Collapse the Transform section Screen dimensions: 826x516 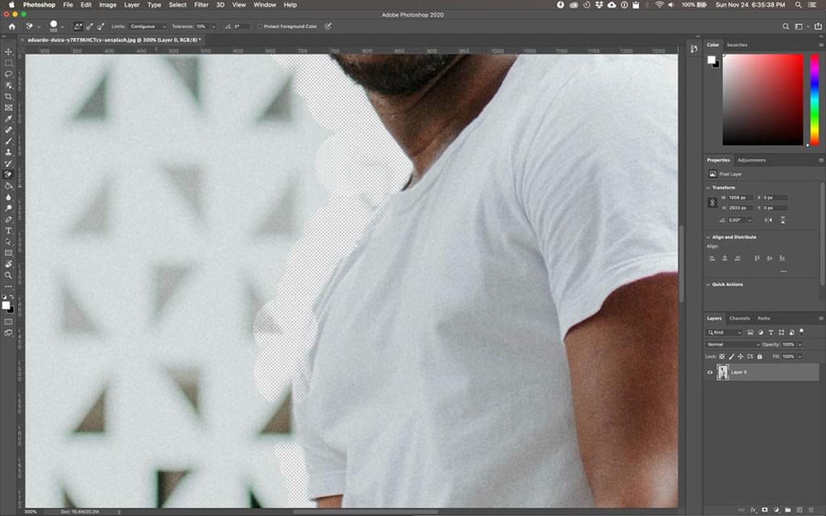click(x=709, y=188)
